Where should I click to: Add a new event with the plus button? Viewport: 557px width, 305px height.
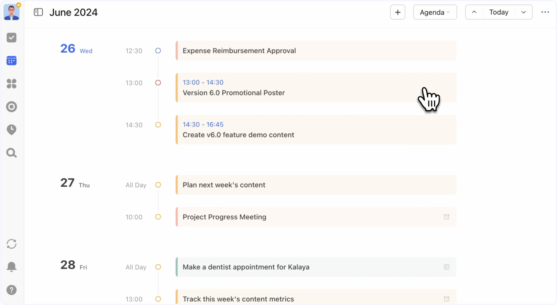(397, 12)
